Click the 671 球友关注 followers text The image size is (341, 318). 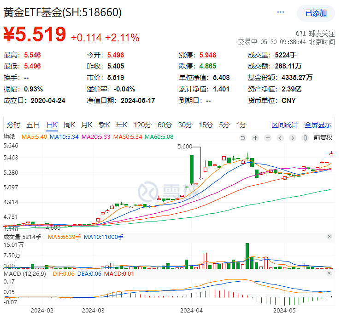coord(315,34)
